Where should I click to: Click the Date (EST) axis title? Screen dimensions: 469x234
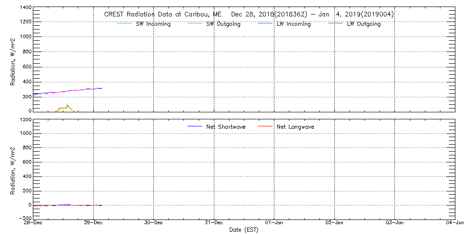tap(244, 230)
